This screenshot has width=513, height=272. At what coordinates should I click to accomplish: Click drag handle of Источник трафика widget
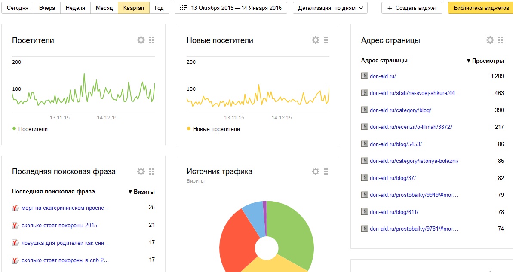click(x=326, y=171)
